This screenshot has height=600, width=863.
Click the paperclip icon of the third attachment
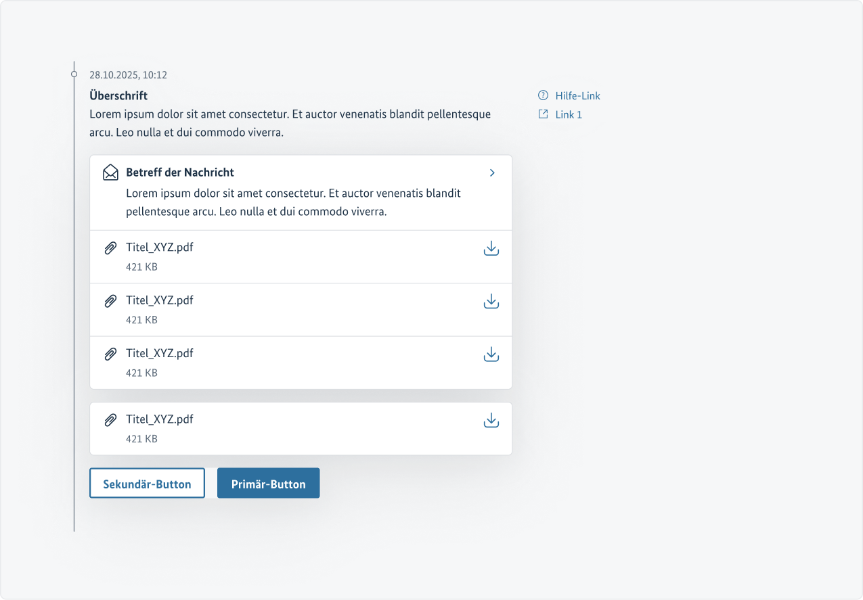110,354
